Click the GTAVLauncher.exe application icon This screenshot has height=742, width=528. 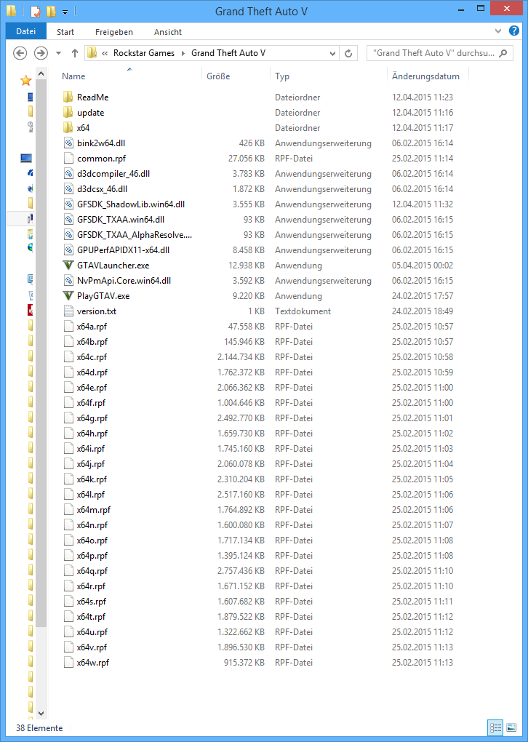pyautogui.click(x=68, y=266)
